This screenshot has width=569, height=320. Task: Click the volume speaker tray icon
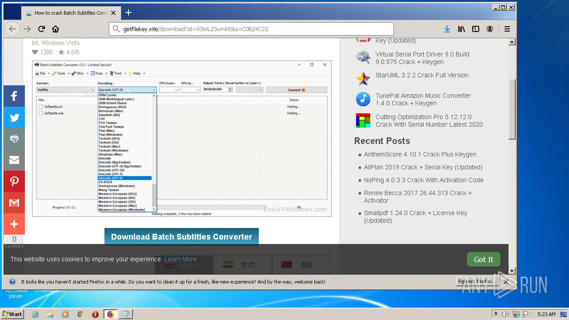coord(505,314)
